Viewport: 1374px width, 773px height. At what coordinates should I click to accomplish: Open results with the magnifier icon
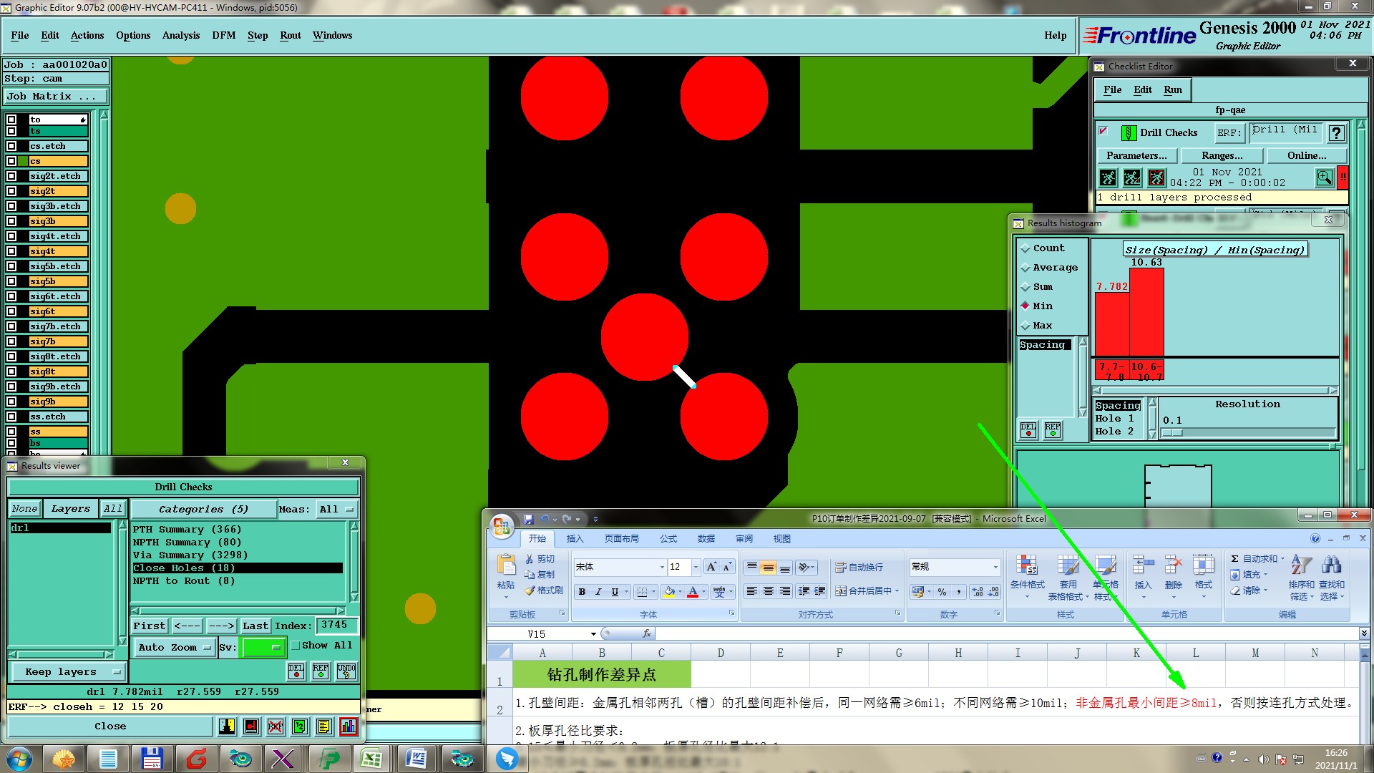[x=1324, y=177]
